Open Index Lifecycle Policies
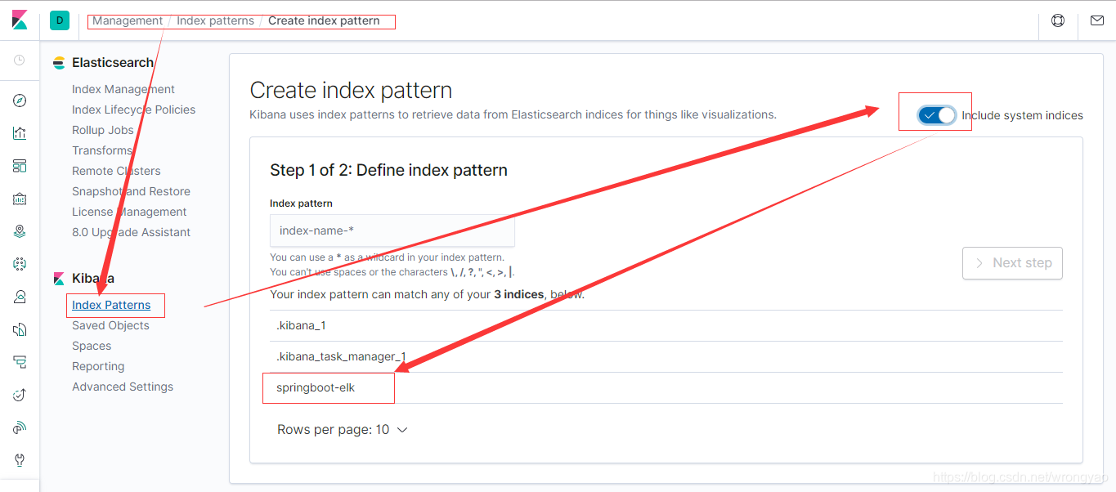 tap(134, 110)
